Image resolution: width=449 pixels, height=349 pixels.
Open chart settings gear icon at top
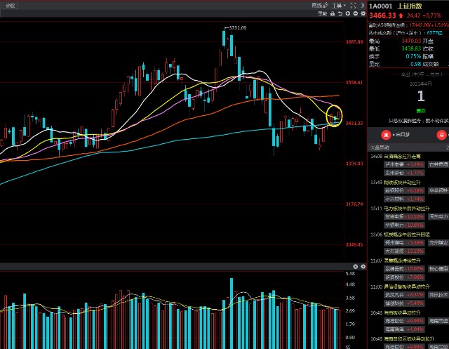click(x=362, y=13)
